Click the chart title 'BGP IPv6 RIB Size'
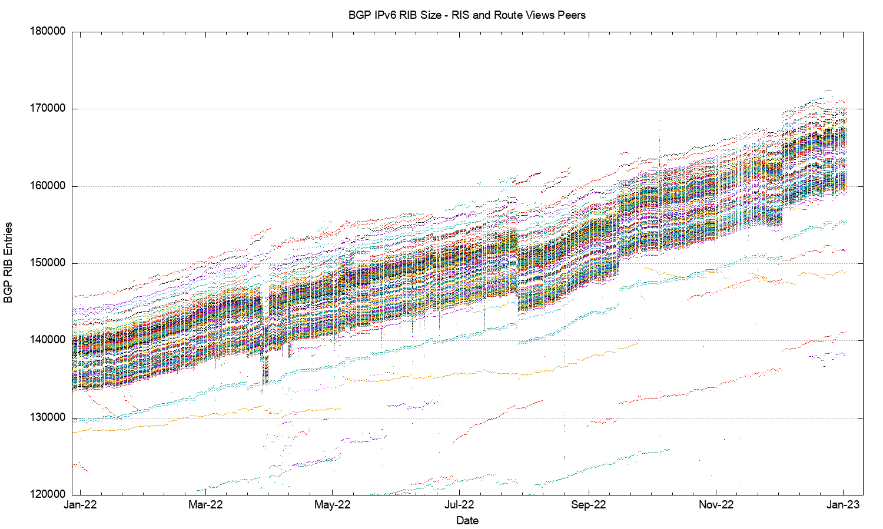Image resolution: width=883 pixels, height=529 pixels. pyautogui.click(x=467, y=15)
